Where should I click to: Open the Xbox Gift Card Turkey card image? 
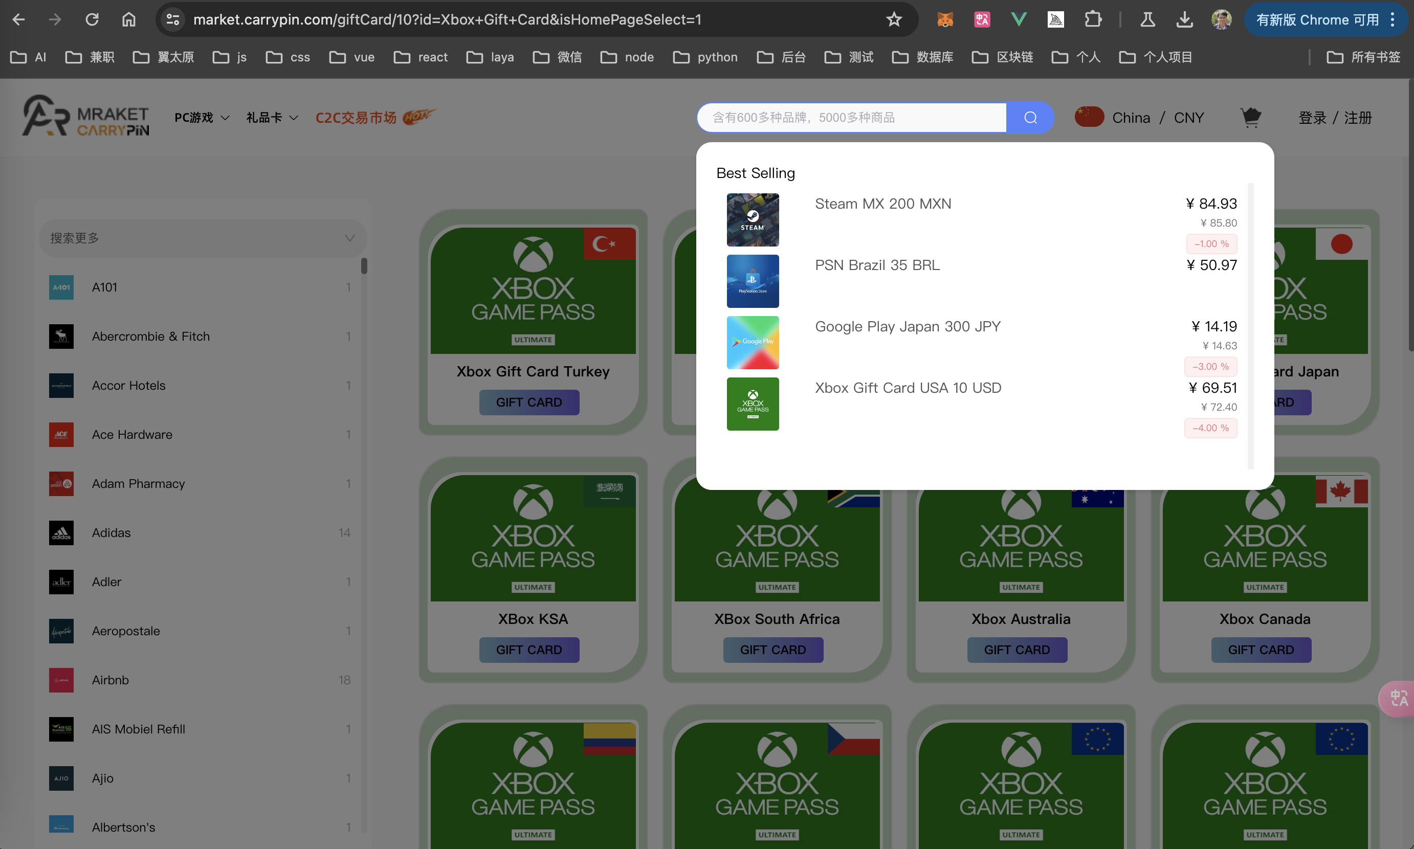533,290
